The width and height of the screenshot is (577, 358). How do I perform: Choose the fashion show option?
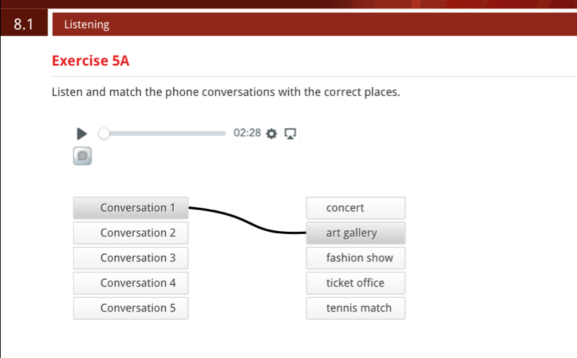click(x=355, y=258)
